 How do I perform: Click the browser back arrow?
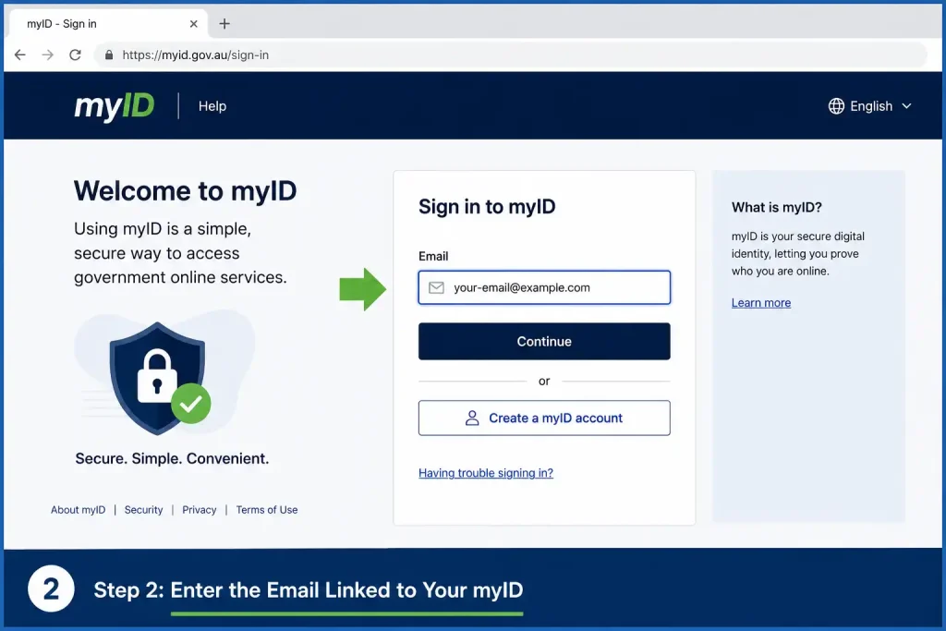point(20,55)
